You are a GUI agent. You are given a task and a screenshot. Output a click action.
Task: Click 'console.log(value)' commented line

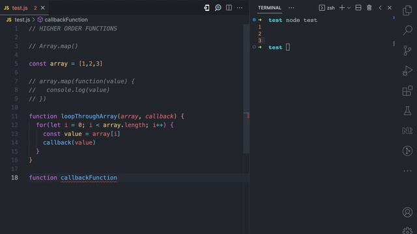coord(78,90)
